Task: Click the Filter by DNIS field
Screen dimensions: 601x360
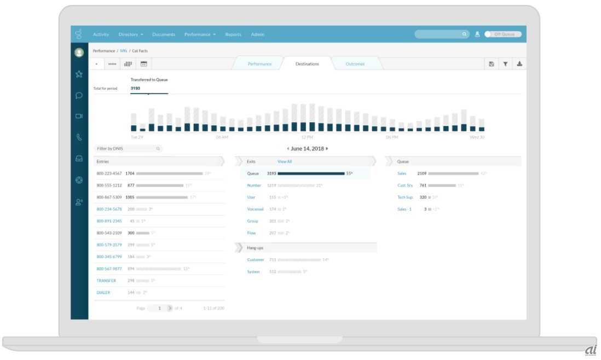Action: tap(126, 148)
